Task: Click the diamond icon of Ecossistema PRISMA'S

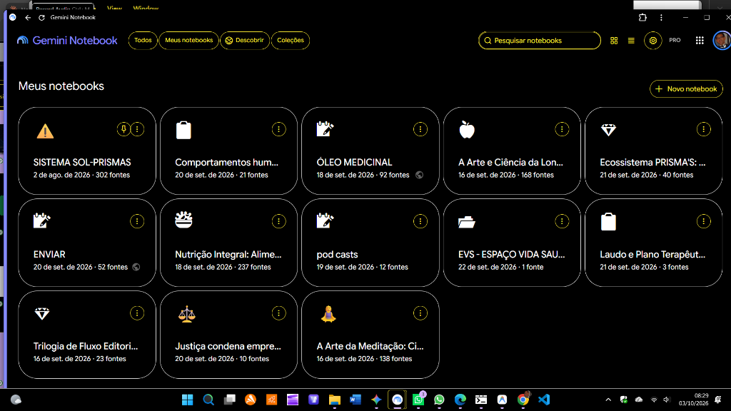Action: [608, 130]
